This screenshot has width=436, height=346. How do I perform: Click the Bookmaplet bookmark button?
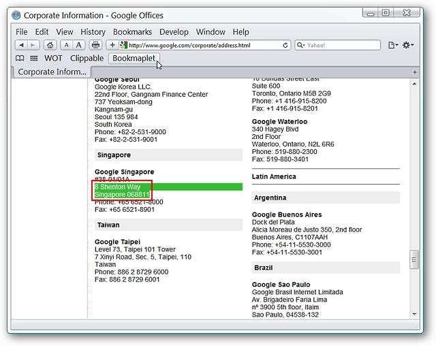point(133,59)
